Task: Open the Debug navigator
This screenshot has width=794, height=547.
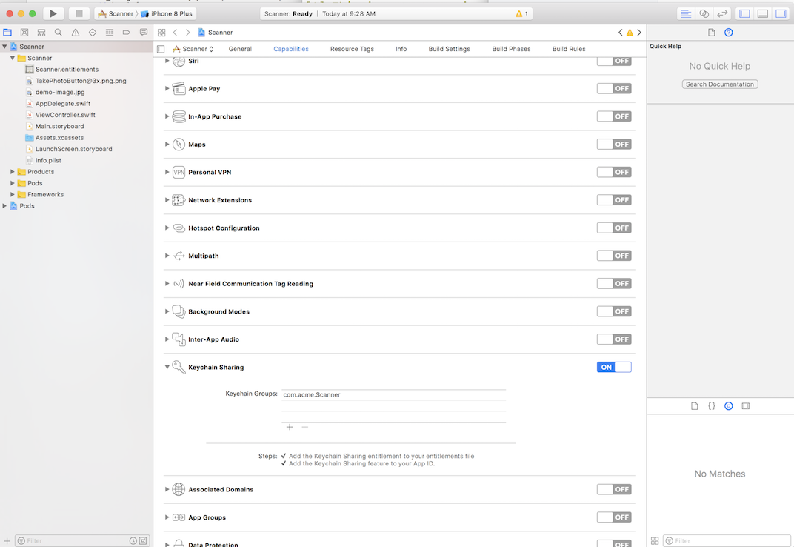Action: [110, 33]
